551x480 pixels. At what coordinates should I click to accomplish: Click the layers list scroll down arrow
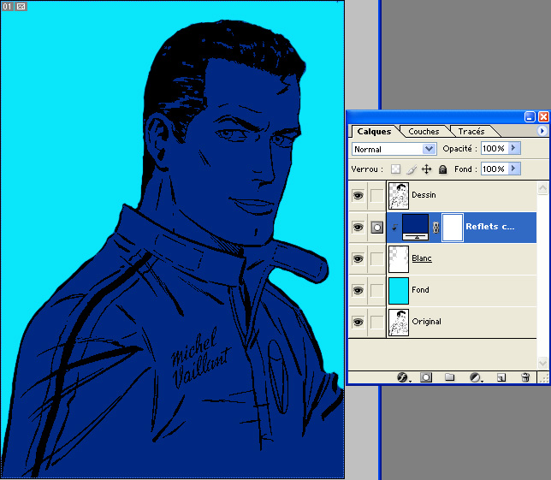(542, 363)
